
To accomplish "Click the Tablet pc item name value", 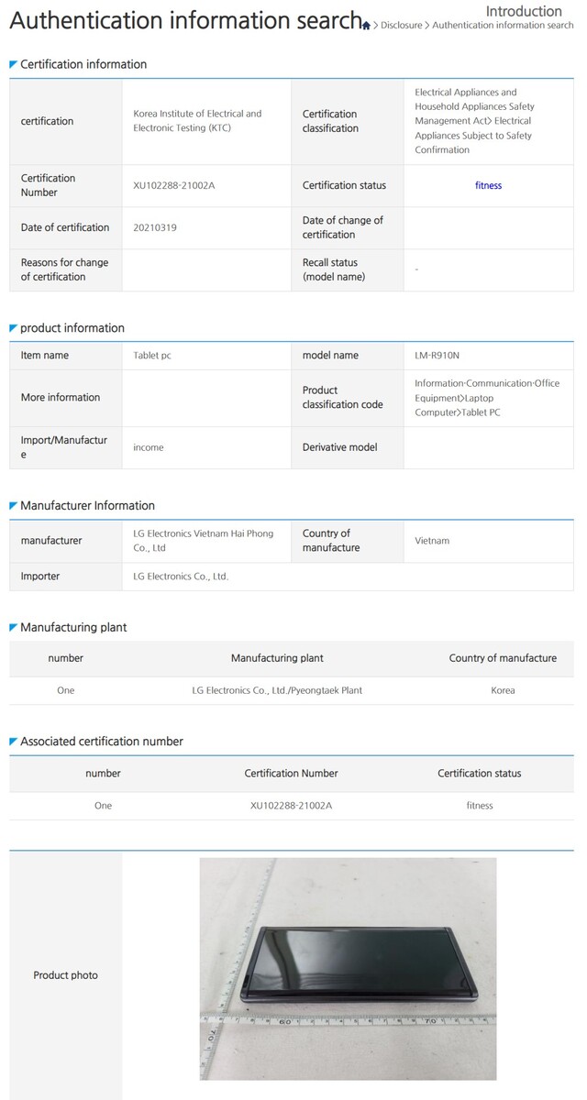I will pyautogui.click(x=152, y=355).
